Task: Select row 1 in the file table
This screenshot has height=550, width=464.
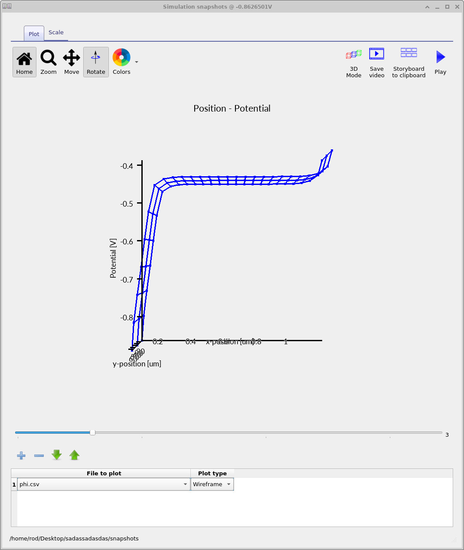Action: coord(14,484)
